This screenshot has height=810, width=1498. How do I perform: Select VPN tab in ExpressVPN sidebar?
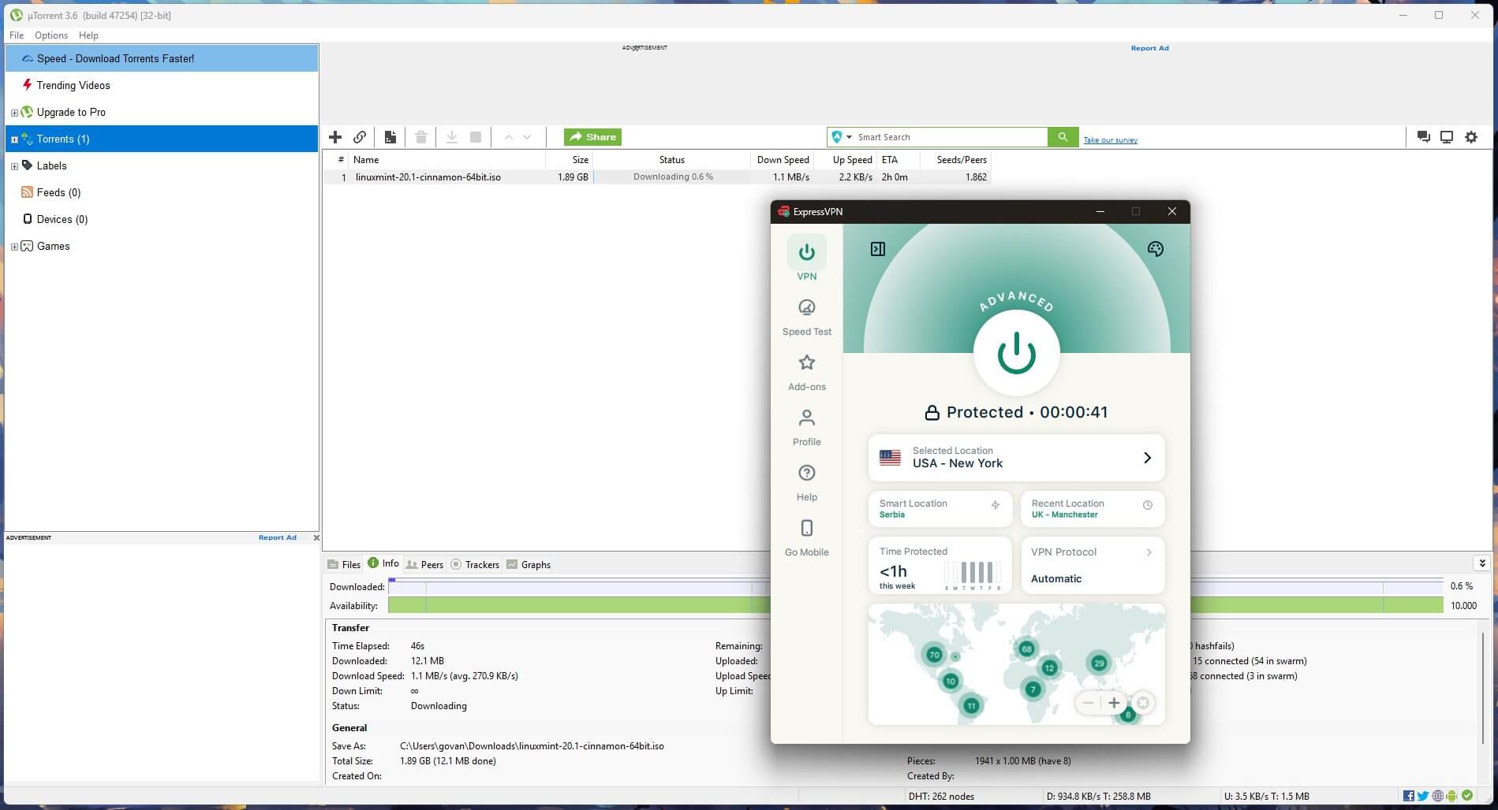click(x=807, y=258)
